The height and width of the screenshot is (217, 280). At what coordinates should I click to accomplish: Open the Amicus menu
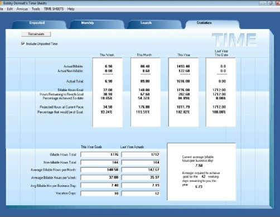click(22, 9)
